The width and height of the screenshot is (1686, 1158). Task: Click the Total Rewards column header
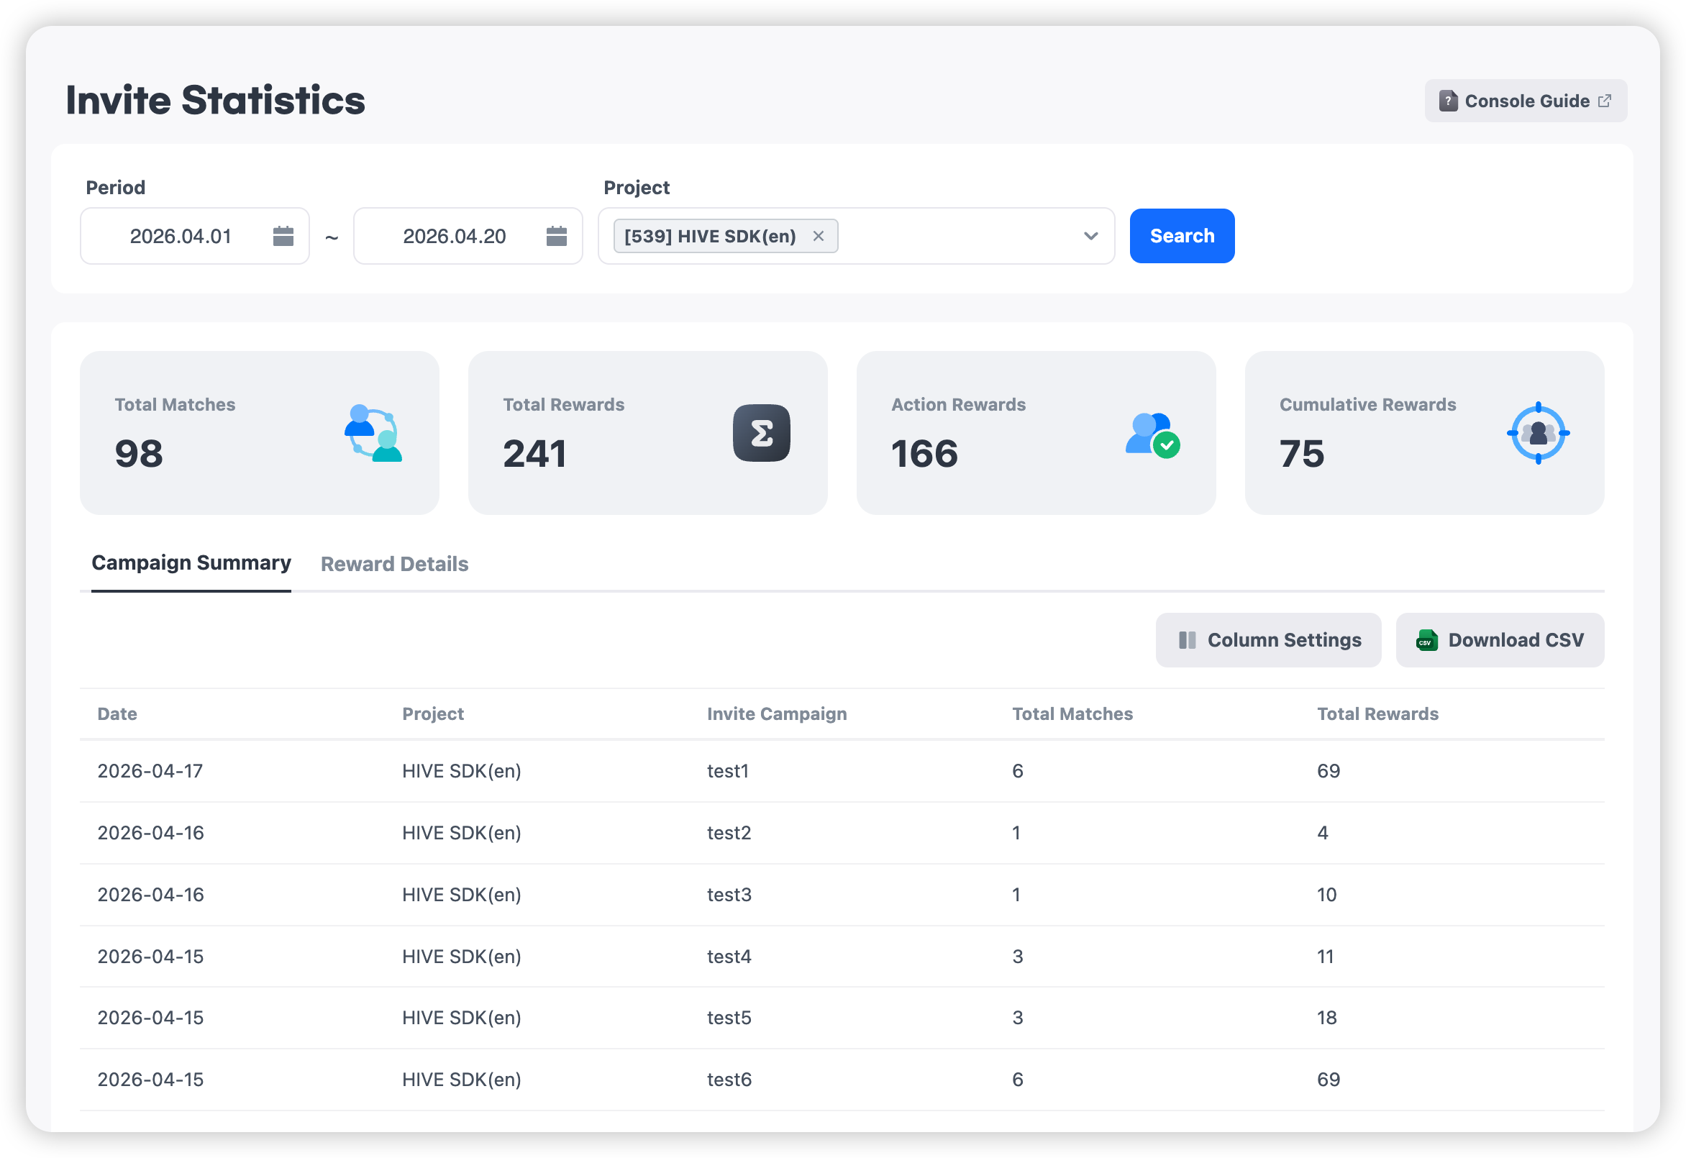[1377, 714]
